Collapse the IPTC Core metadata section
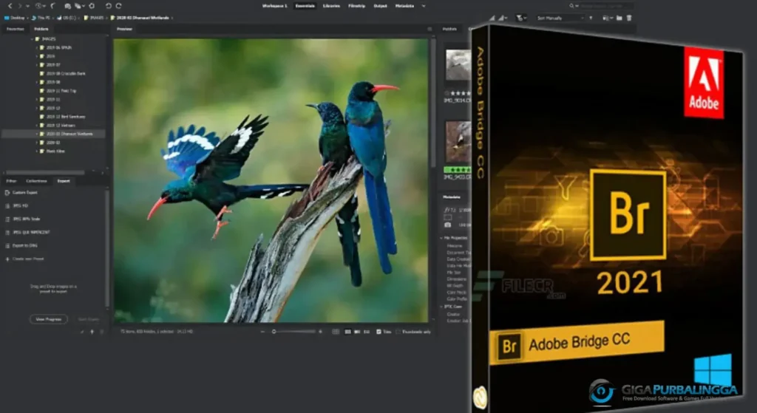Viewport: 757px width, 413px height. point(441,307)
